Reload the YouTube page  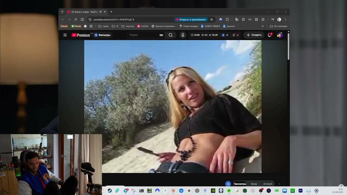coord(76,19)
